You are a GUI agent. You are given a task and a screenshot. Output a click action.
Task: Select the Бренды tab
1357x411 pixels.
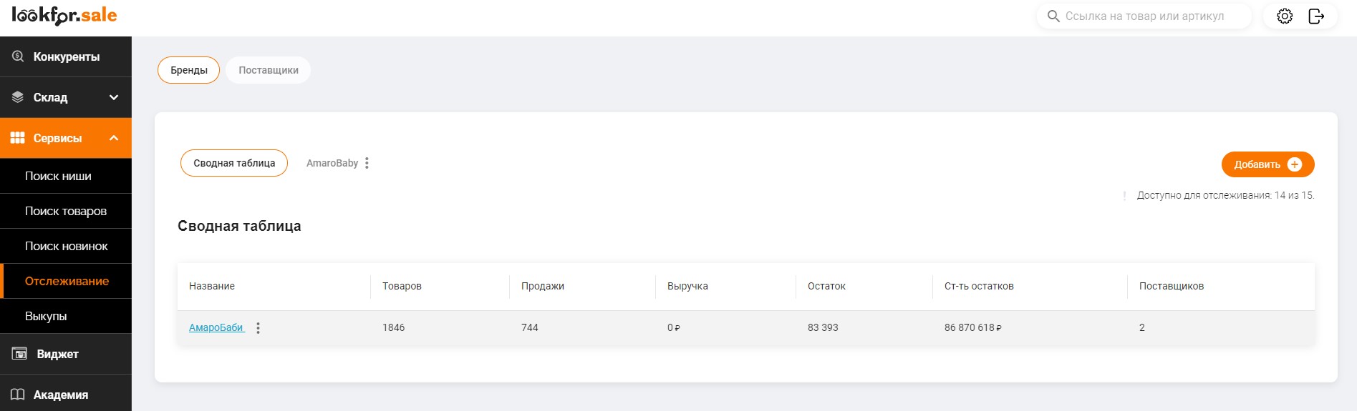coord(189,70)
